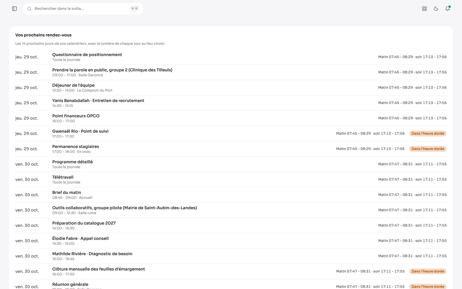Click the ⌘ K shortcut badge

tap(135, 9)
